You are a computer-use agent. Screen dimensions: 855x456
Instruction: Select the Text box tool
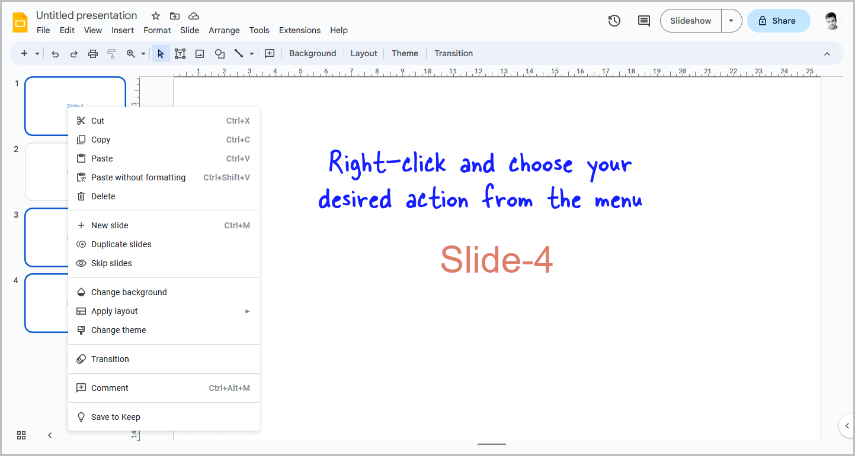[180, 53]
